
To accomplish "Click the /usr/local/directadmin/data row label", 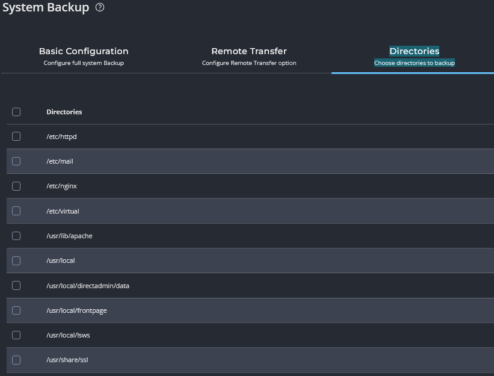I will pyautogui.click(x=88, y=286).
